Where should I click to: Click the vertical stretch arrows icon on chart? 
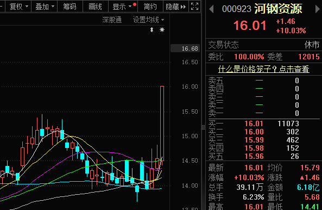pos(151,30)
